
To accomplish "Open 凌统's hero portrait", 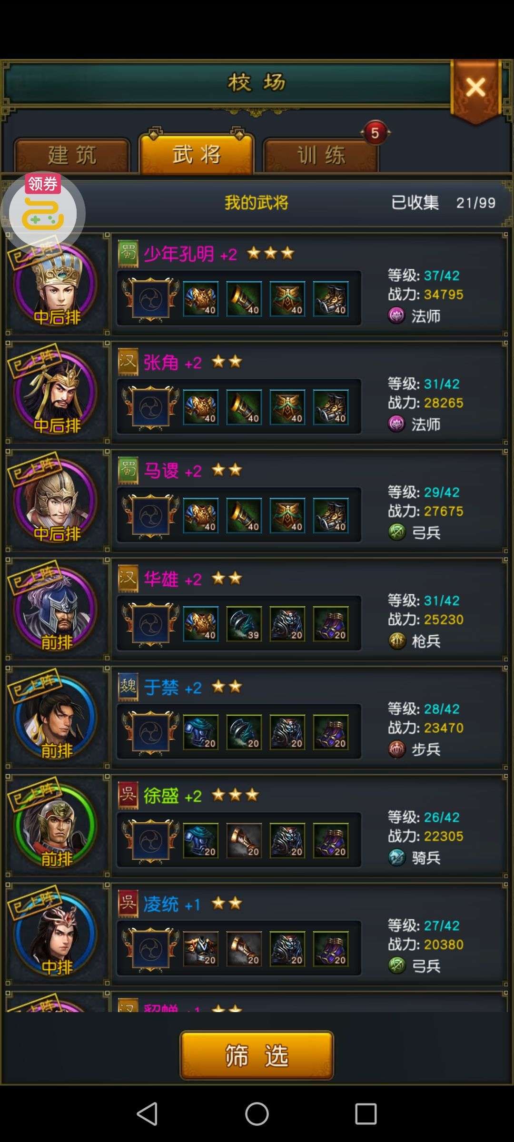I will 56,935.
